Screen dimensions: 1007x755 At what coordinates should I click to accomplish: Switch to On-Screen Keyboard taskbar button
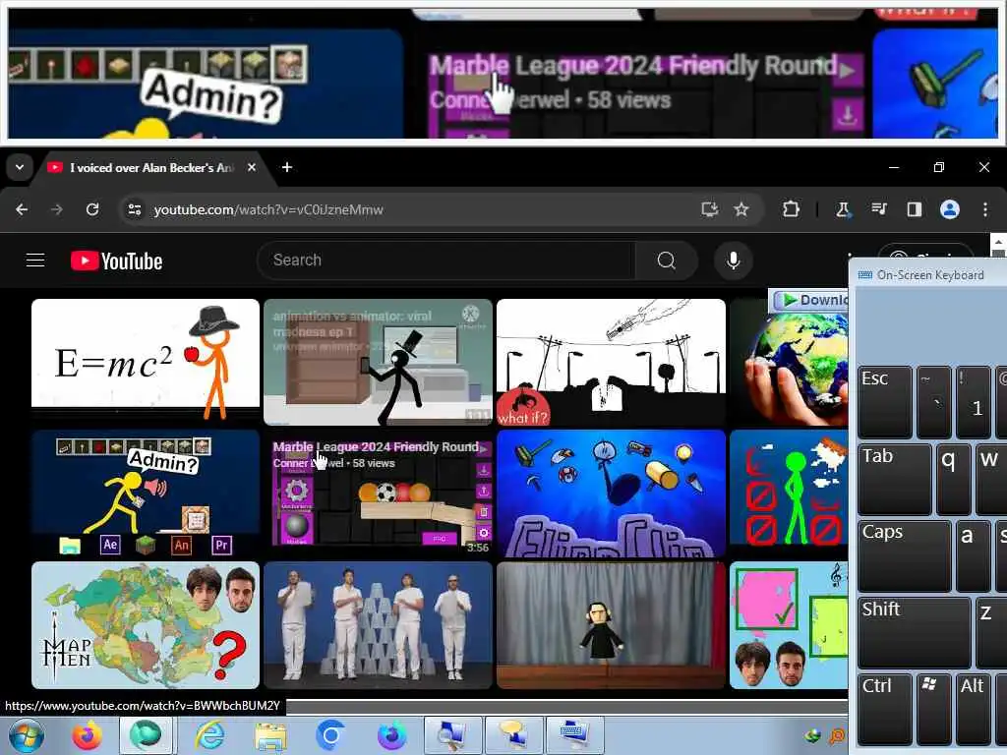pyautogui.click(x=574, y=735)
